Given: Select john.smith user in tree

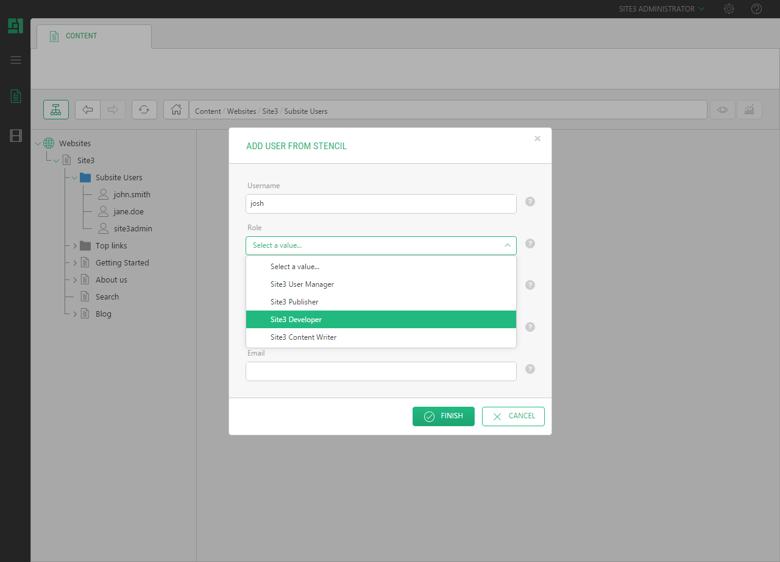Looking at the screenshot, I should pyautogui.click(x=132, y=195).
